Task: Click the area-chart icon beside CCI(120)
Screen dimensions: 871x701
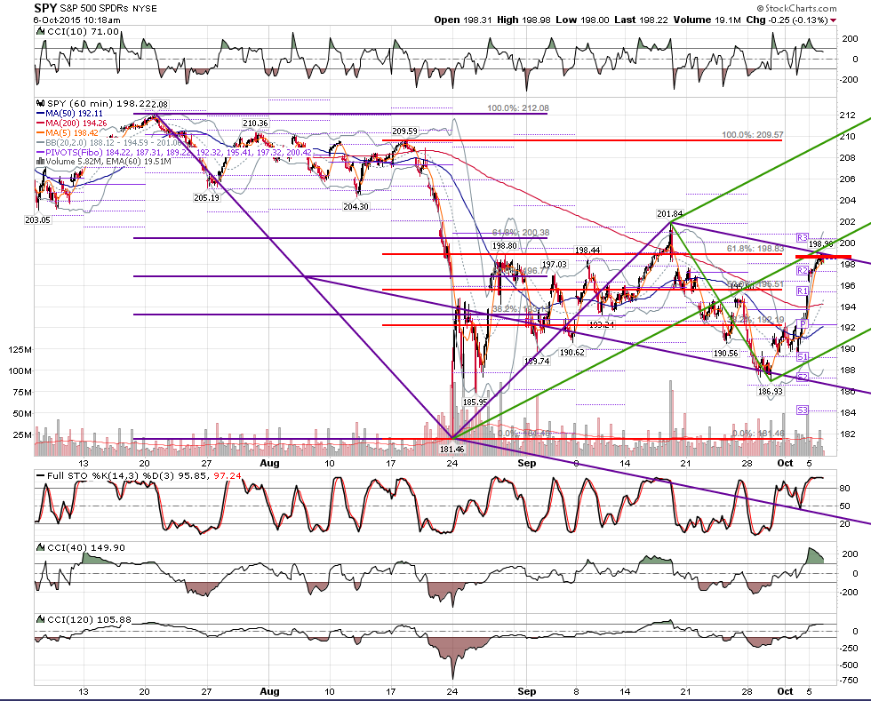Action: coord(40,619)
